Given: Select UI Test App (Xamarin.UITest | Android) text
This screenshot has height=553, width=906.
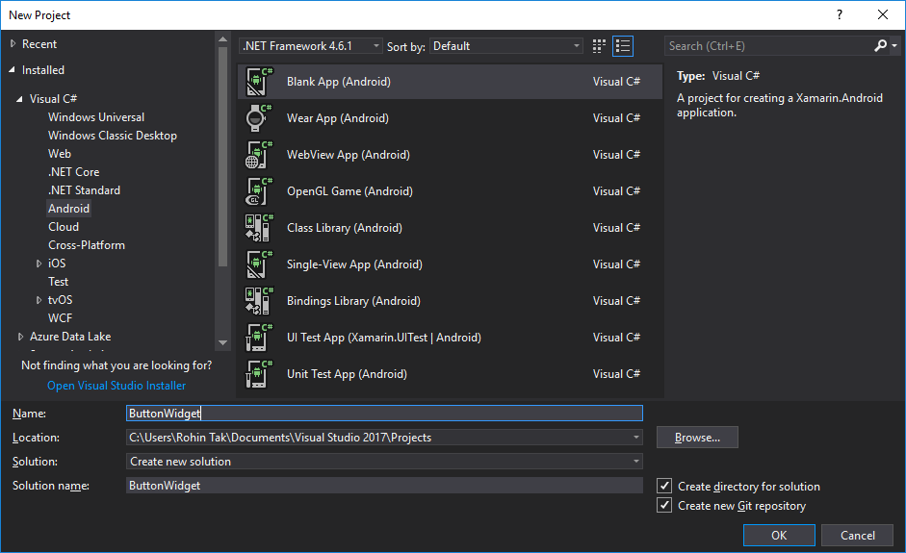Looking at the screenshot, I should point(384,338).
